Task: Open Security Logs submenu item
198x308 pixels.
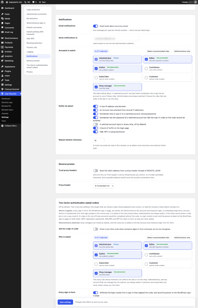Action: click(7, 102)
